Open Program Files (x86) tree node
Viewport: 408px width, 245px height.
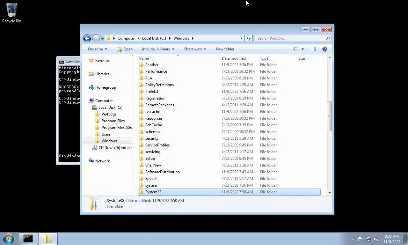[117, 128]
